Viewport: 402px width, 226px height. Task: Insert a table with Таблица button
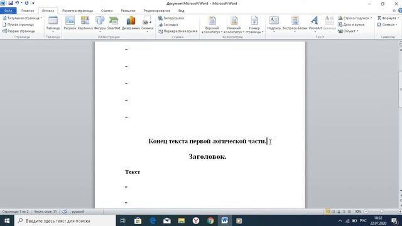point(53,24)
